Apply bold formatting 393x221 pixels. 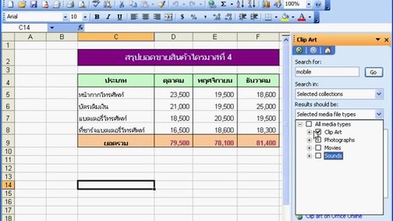97,17
